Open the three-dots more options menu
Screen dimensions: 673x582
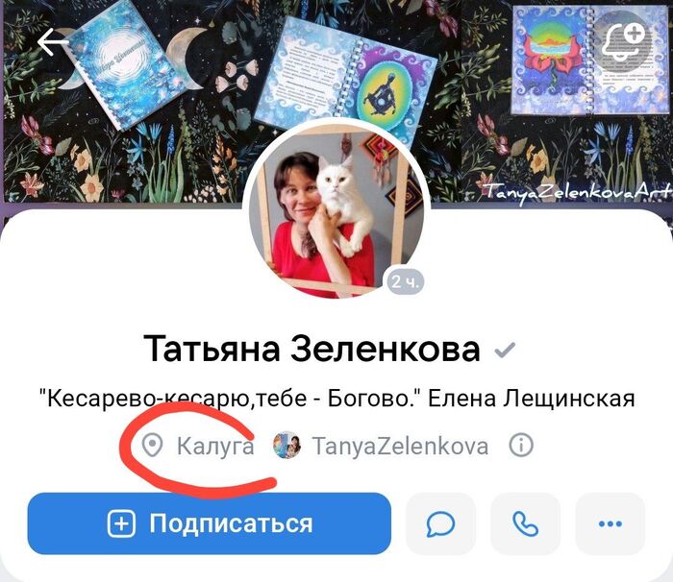pyautogui.click(x=610, y=523)
